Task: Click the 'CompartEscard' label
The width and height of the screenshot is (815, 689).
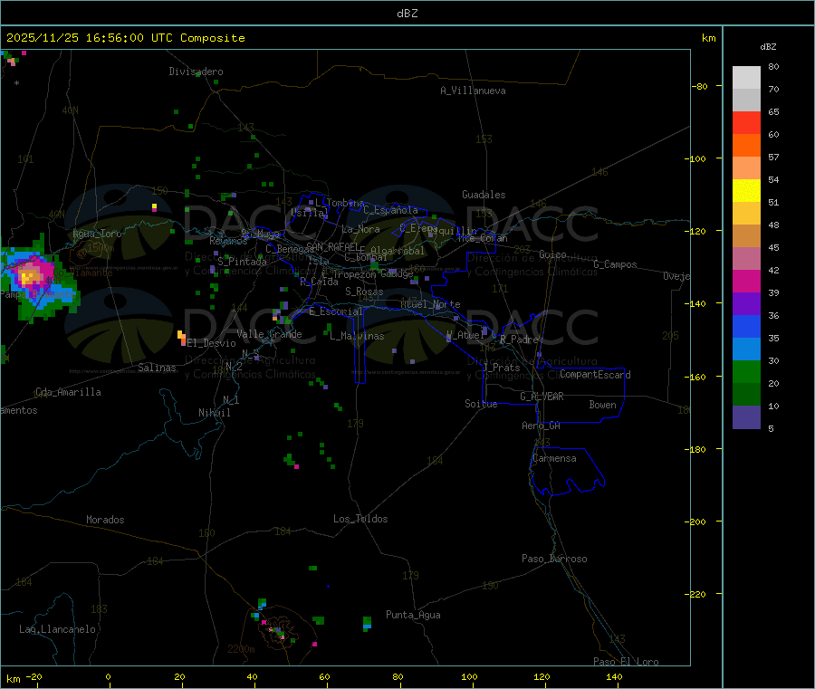Action: pyautogui.click(x=595, y=374)
